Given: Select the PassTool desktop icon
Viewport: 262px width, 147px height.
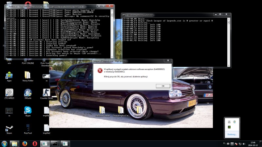Looking at the screenshot, I should click(x=28, y=129).
